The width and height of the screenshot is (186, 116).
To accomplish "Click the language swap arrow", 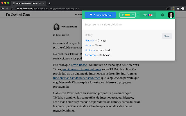I will 137,15.
